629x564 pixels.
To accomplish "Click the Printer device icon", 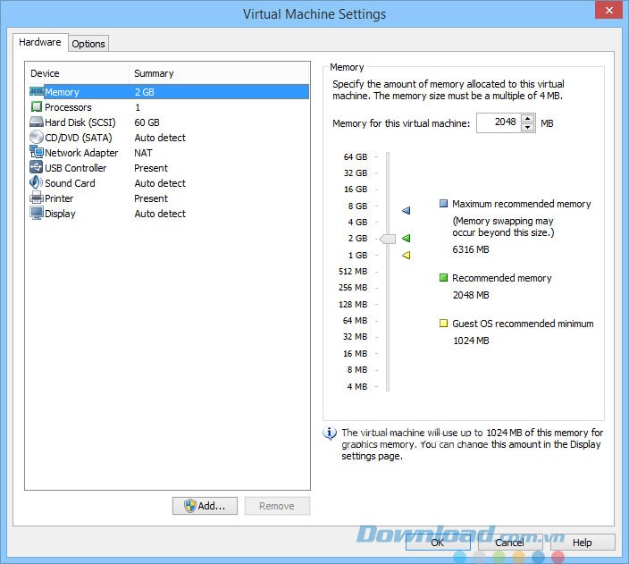I will point(37,198).
